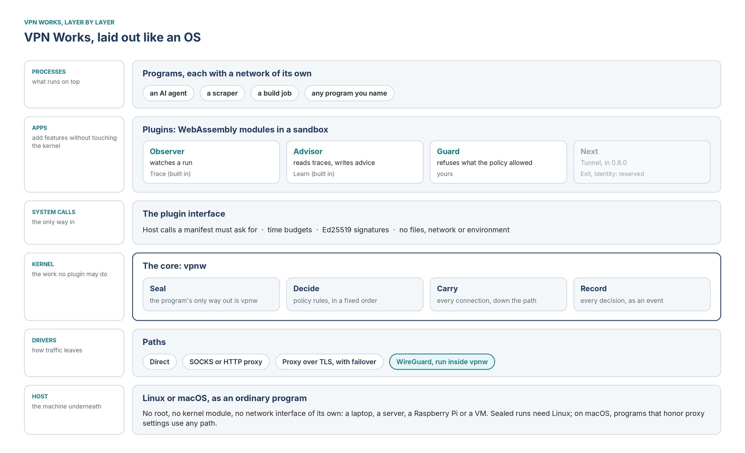Image resolution: width=745 pixels, height=453 pixels.
Task: Click "Exit, Identity: reserved" text
Action: (x=612, y=174)
